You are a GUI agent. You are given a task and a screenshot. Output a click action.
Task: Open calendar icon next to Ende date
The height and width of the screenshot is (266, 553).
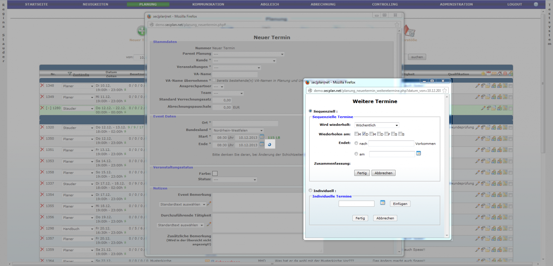[x=262, y=144]
